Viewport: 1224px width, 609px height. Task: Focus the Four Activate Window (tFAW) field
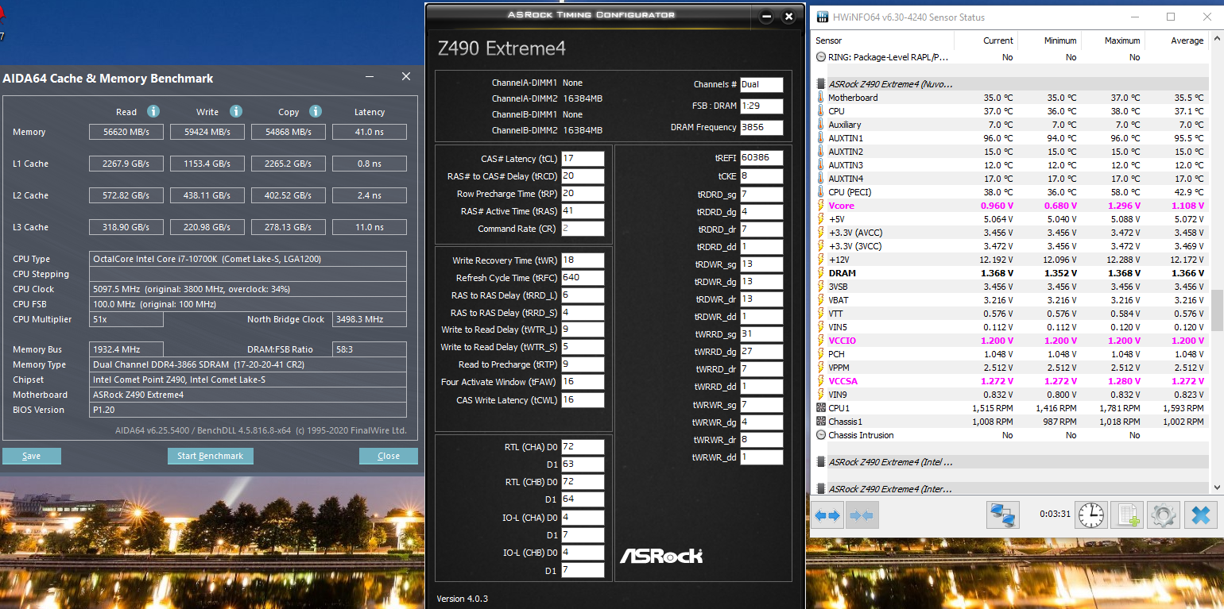(x=583, y=382)
